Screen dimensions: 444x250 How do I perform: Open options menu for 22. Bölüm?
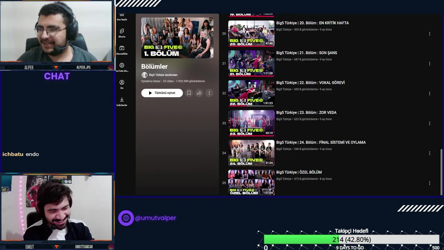(429, 93)
